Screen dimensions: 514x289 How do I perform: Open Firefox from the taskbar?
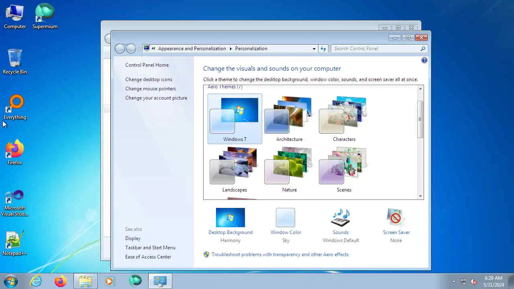[61, 281]
